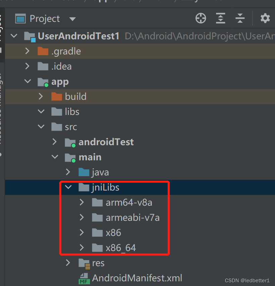The height and width of the screenshot is (286, 275).
Task: Expand the arm64-v8a folder
Action: [81, 202]
